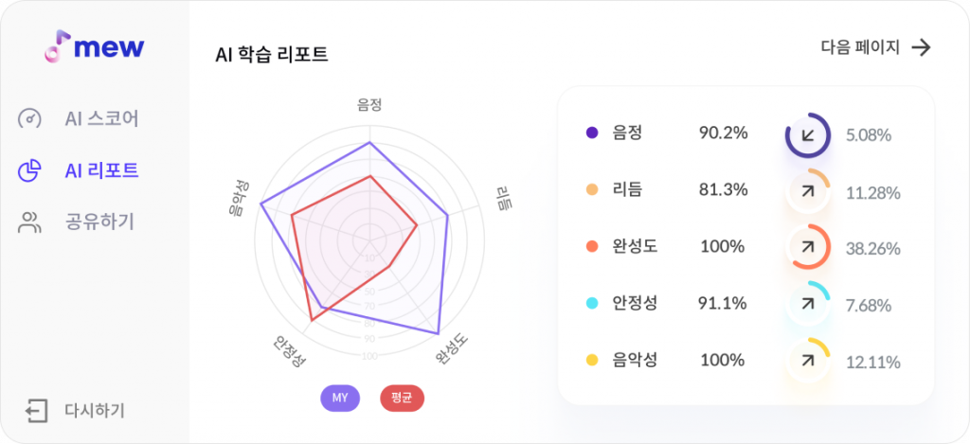This screenshot has width=970, height=444.
Task: Click the 다시하기 exit icon
Action: [x=37, y=411]
